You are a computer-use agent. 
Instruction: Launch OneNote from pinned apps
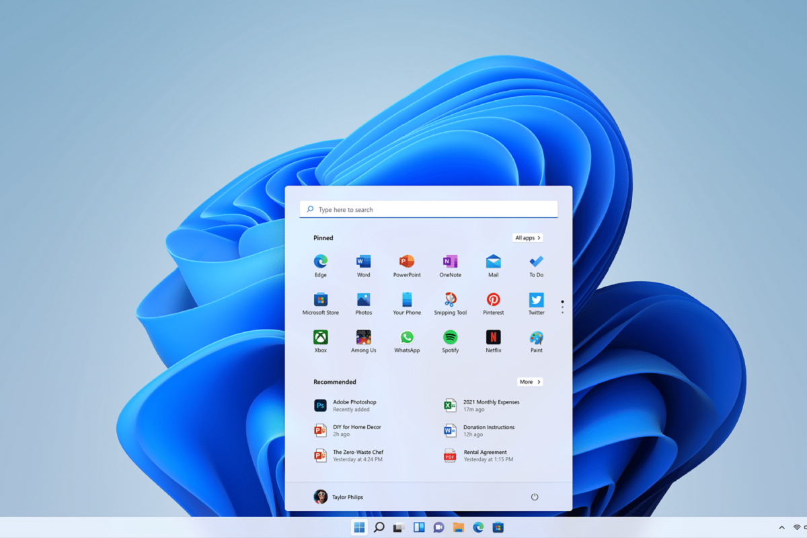[x=450, y=266]
